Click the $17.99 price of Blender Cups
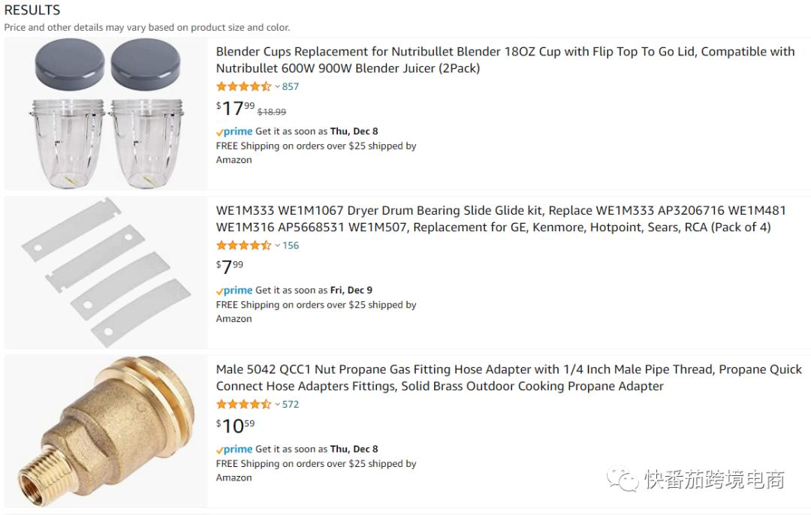Image resolution: width=811 pixels, height=515 pixels. (x=236, y=108)
